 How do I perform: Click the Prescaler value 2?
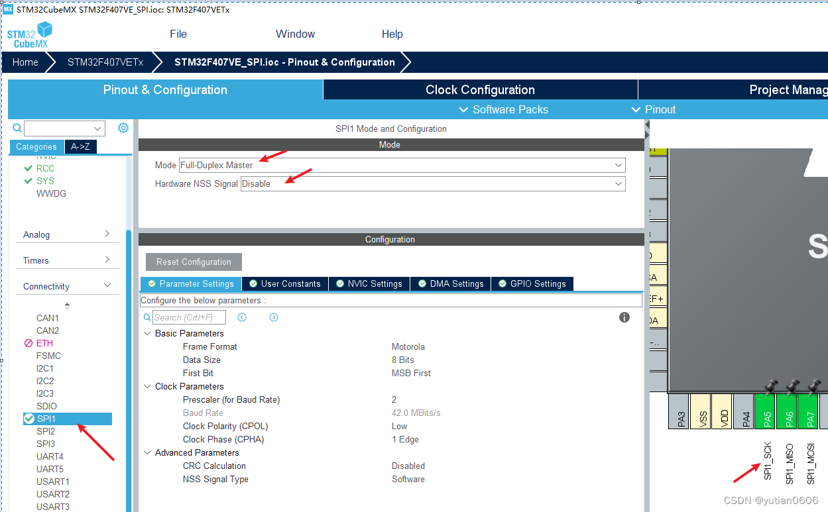394,399
